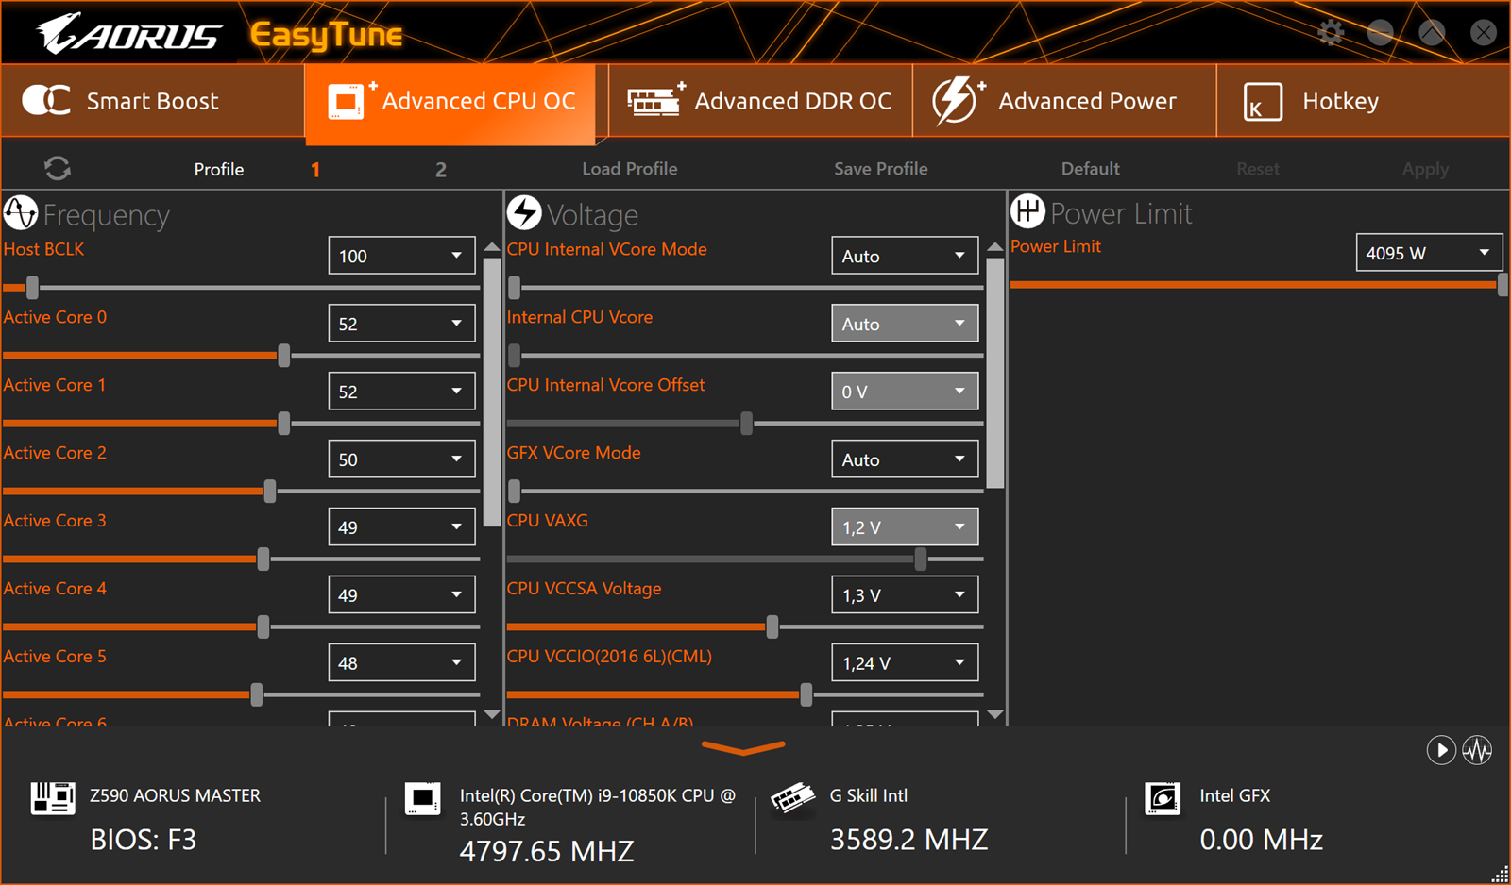
Task: Open the Advanced DDR OC tab
Action: click(761, 101)
